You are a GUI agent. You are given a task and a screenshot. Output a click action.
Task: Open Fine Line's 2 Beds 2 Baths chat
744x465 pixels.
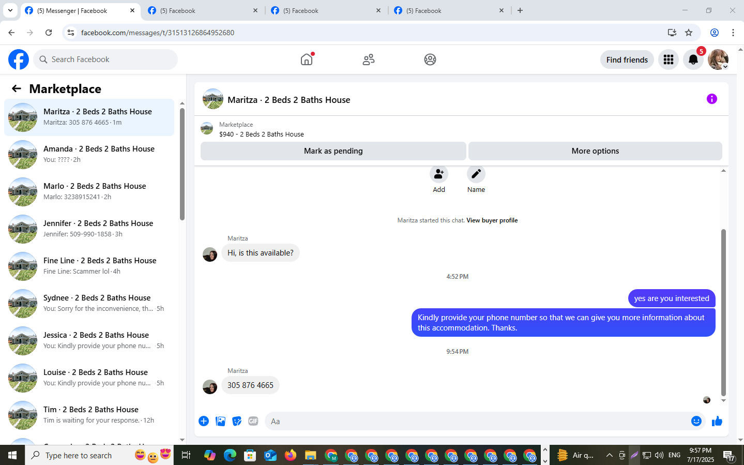(x=89, y=266)
